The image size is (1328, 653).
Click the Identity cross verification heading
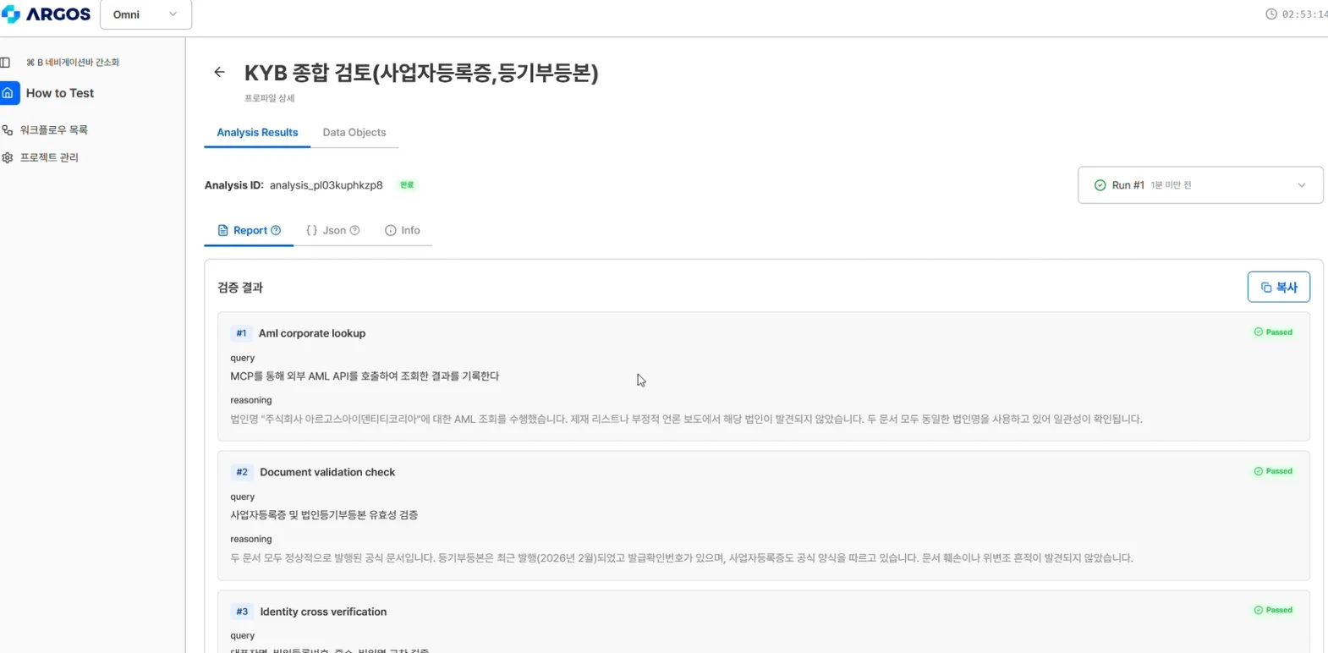click(x=323, y=612)
